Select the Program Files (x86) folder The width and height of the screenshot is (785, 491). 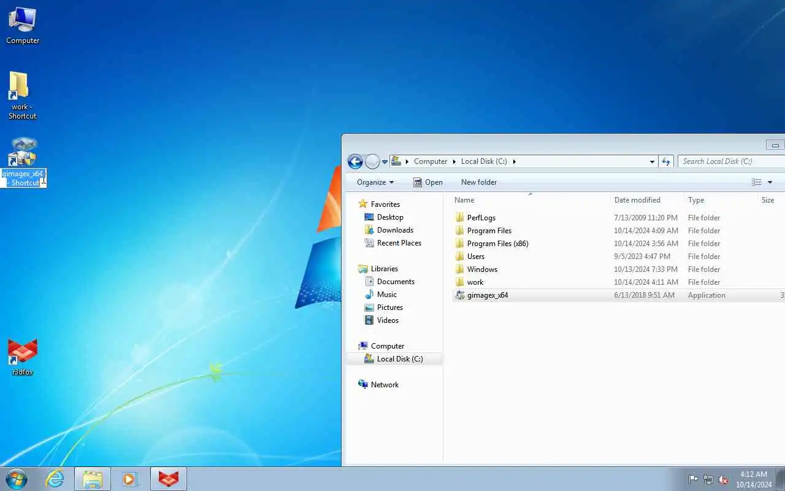[x=497, y=244]
